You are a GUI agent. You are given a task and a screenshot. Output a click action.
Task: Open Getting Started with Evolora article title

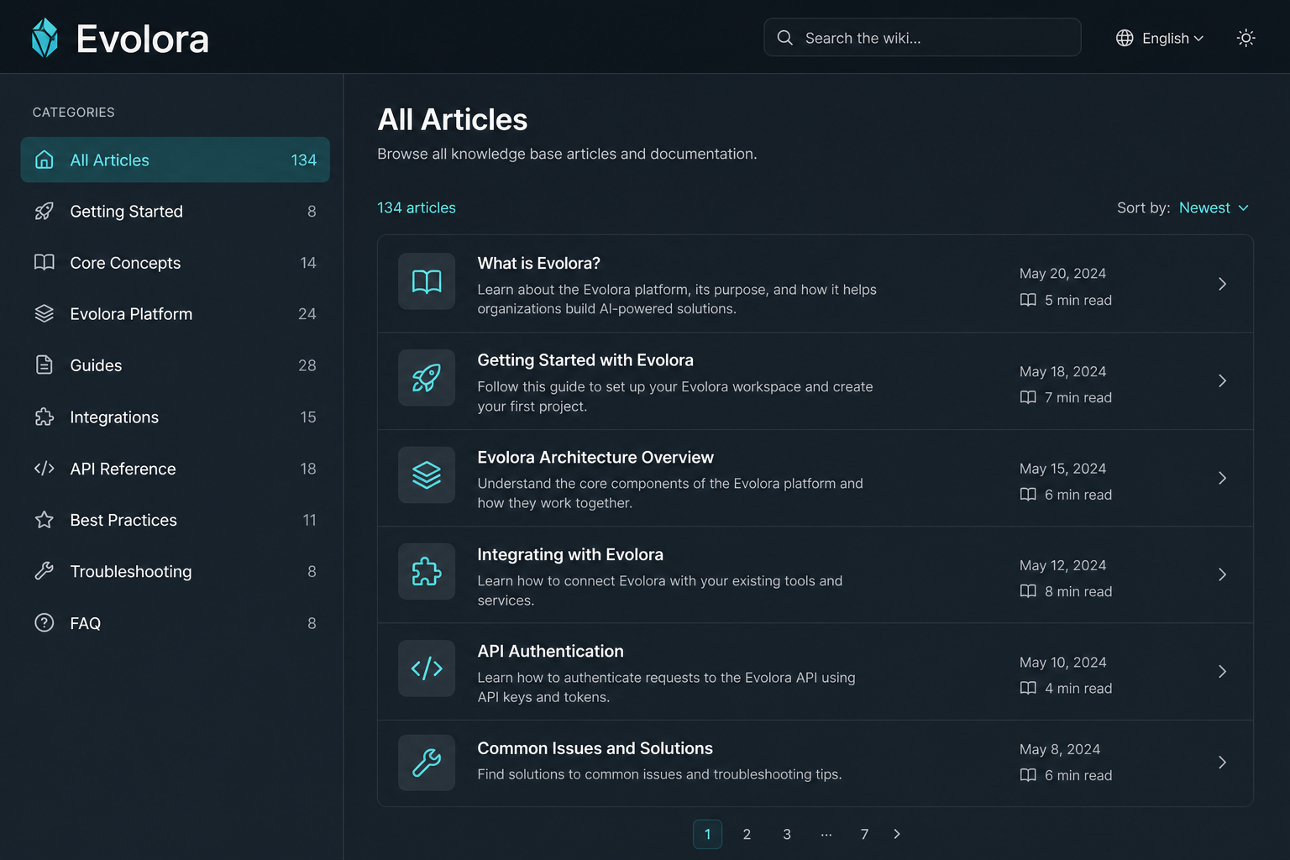click(x=585, y=360)
